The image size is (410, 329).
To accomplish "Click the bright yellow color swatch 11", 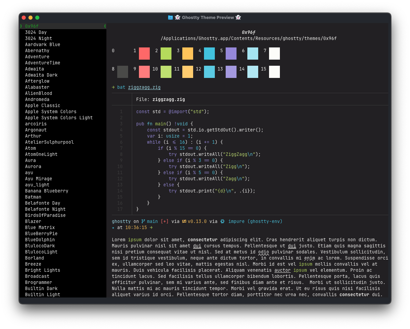I will (188, 72).
